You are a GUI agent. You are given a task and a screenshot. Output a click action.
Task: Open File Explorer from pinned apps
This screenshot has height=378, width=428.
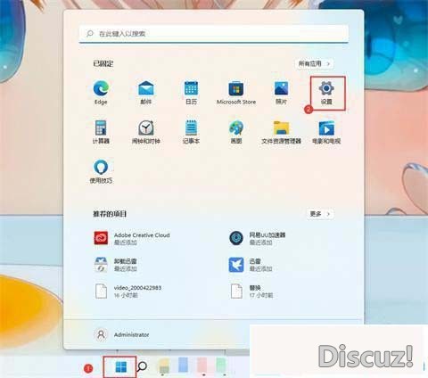tap(281, 132)
